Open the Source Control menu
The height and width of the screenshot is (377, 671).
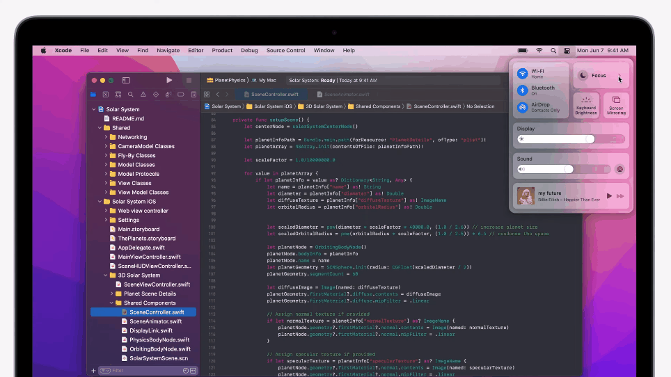pos(285,51)
